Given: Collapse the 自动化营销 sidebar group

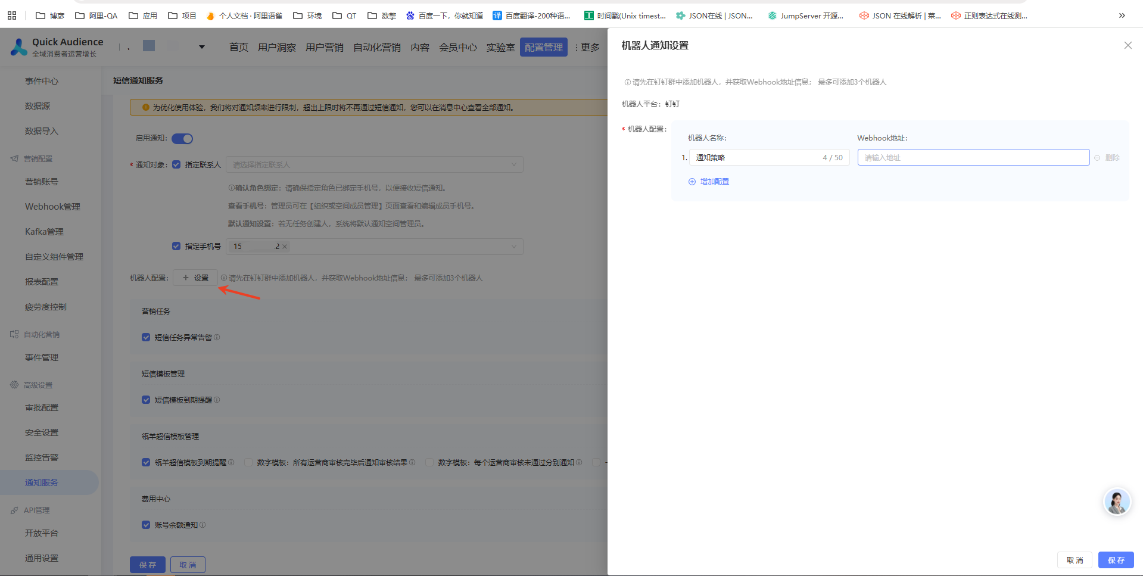Looking at the screenshot, I should pyautogui.click(x=42, y=334).
